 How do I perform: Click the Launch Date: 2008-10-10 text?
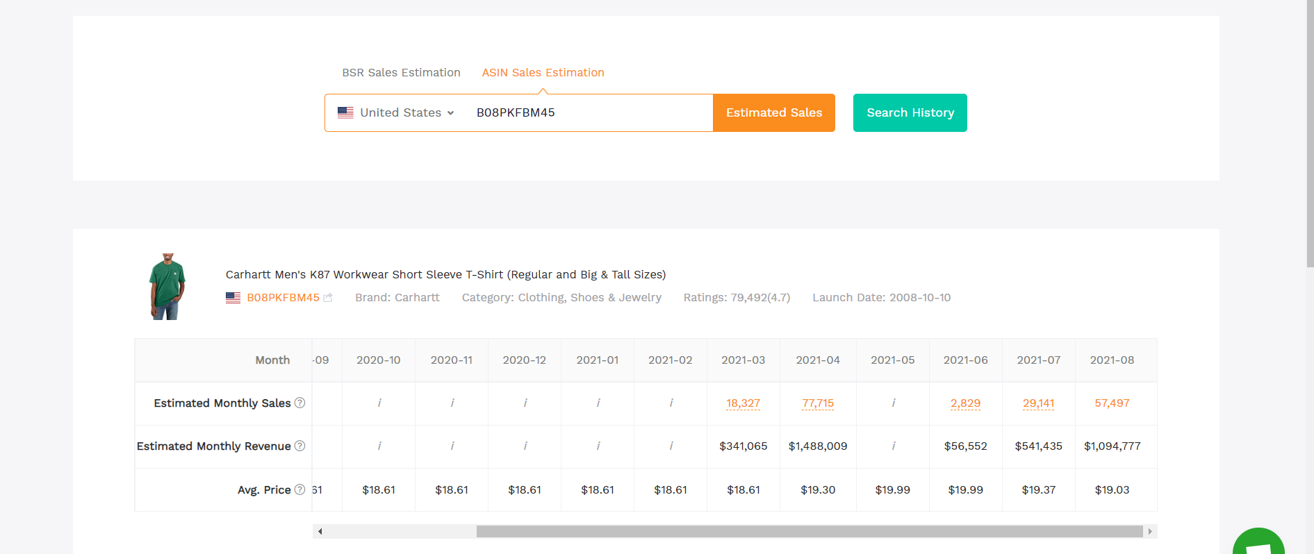(x=881, y=297)
